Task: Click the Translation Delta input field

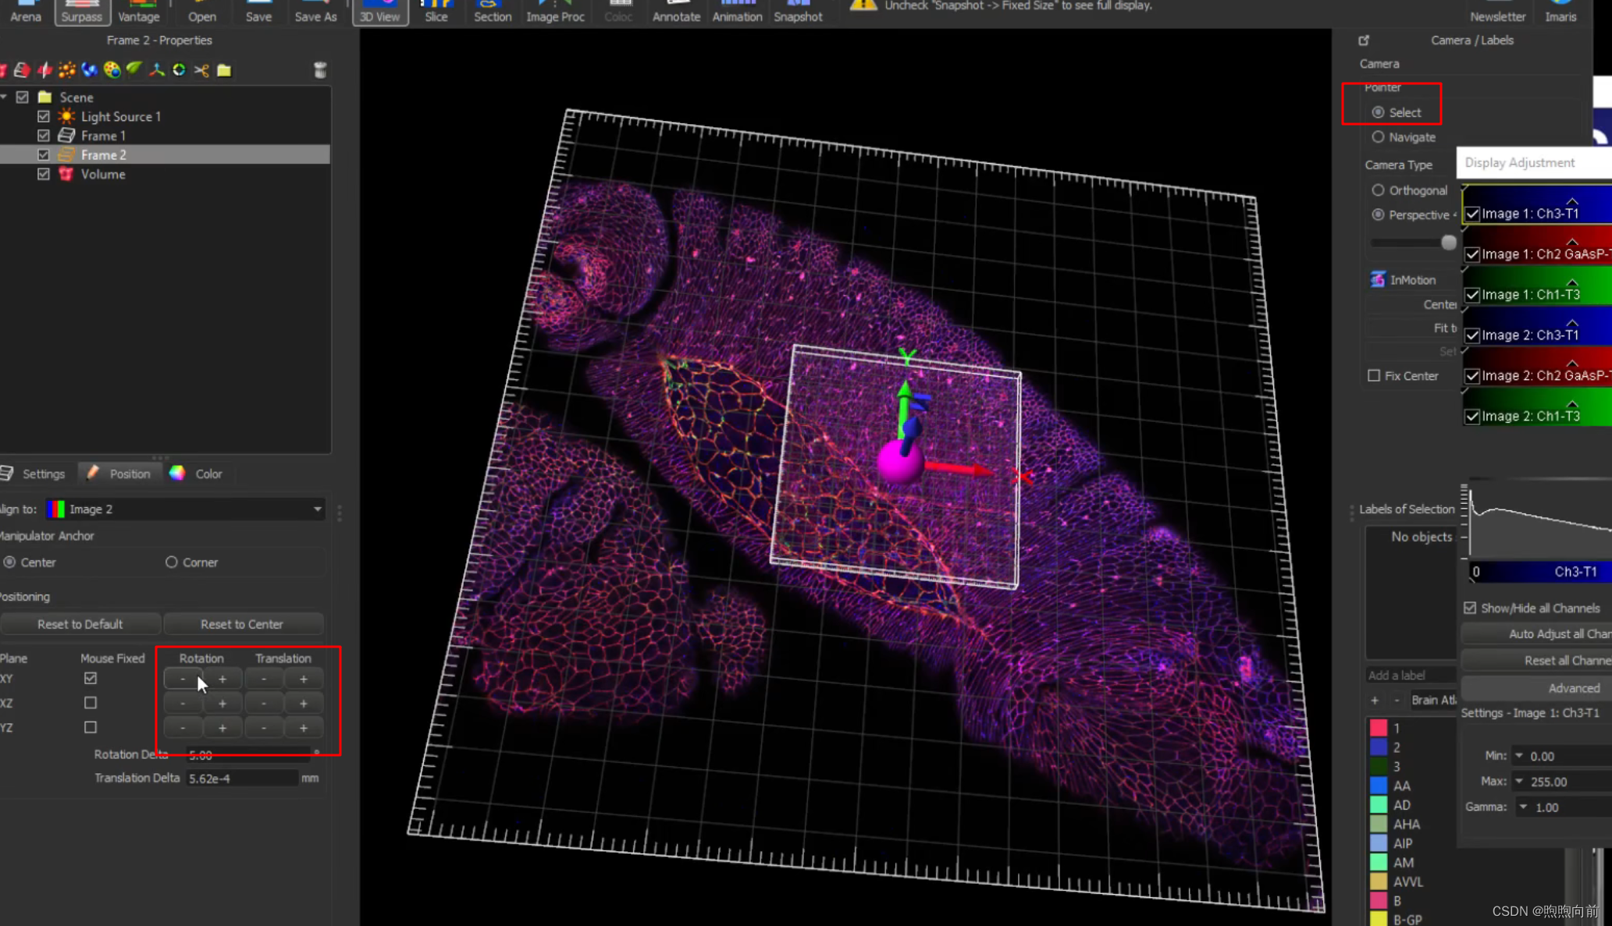Action: 241,779
